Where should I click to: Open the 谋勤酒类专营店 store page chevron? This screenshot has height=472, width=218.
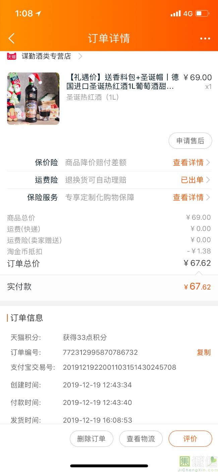point(80,56)
